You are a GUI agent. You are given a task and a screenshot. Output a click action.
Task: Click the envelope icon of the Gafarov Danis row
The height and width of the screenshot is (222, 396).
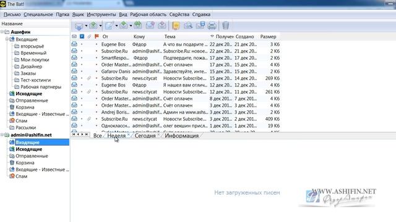tap(74, 72)
